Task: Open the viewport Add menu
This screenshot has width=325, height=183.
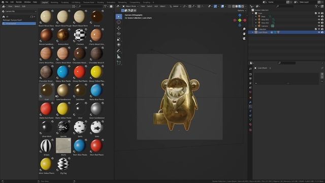Action: (156, 7)
